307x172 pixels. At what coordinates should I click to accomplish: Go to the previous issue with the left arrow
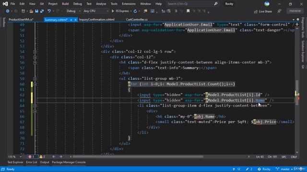[53, 157]
